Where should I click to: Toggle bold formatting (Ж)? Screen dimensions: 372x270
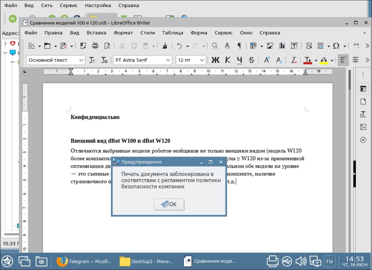point(215,60)
